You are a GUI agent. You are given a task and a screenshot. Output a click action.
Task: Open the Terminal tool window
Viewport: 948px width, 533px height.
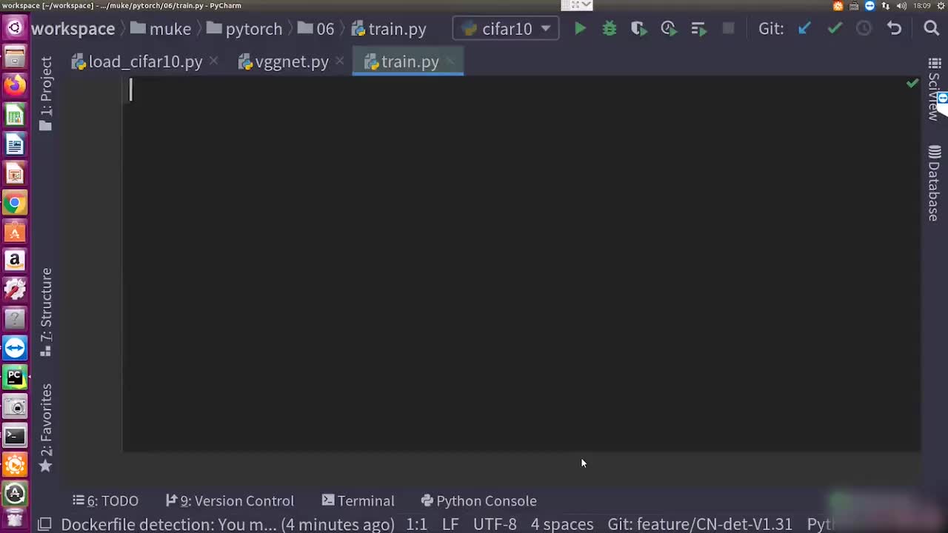click(358, 501)
